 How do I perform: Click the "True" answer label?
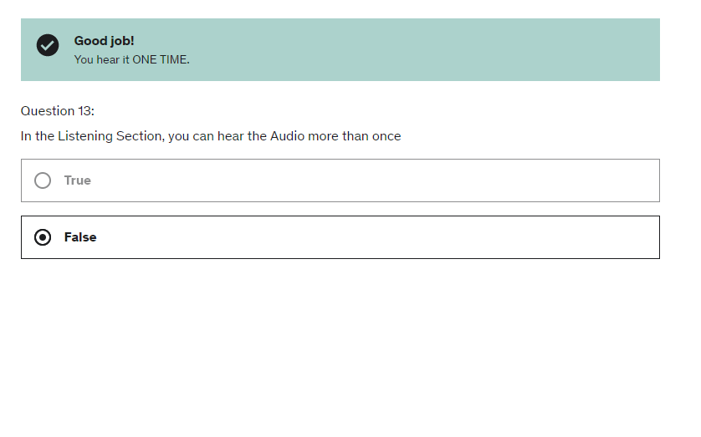tap(77, 180)
